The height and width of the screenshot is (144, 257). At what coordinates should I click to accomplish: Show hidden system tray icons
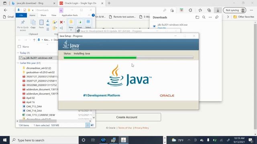click(x=189, y=140)
